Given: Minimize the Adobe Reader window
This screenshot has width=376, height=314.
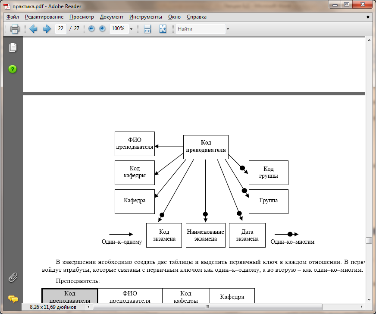Looking at the screenshot, I should (x=335, y=5).
